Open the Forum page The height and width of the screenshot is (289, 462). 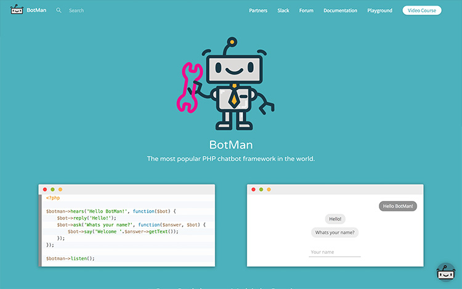306,10
